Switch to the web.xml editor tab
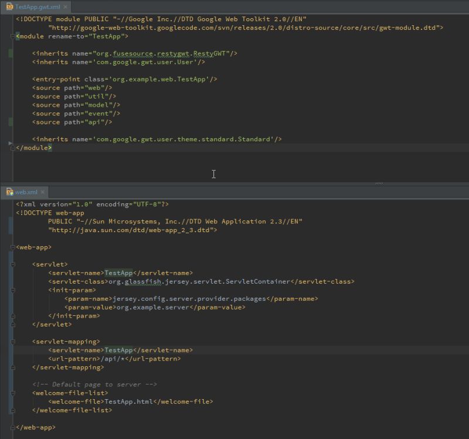Viewport: 469px width, 439px height. click(26, 192)
